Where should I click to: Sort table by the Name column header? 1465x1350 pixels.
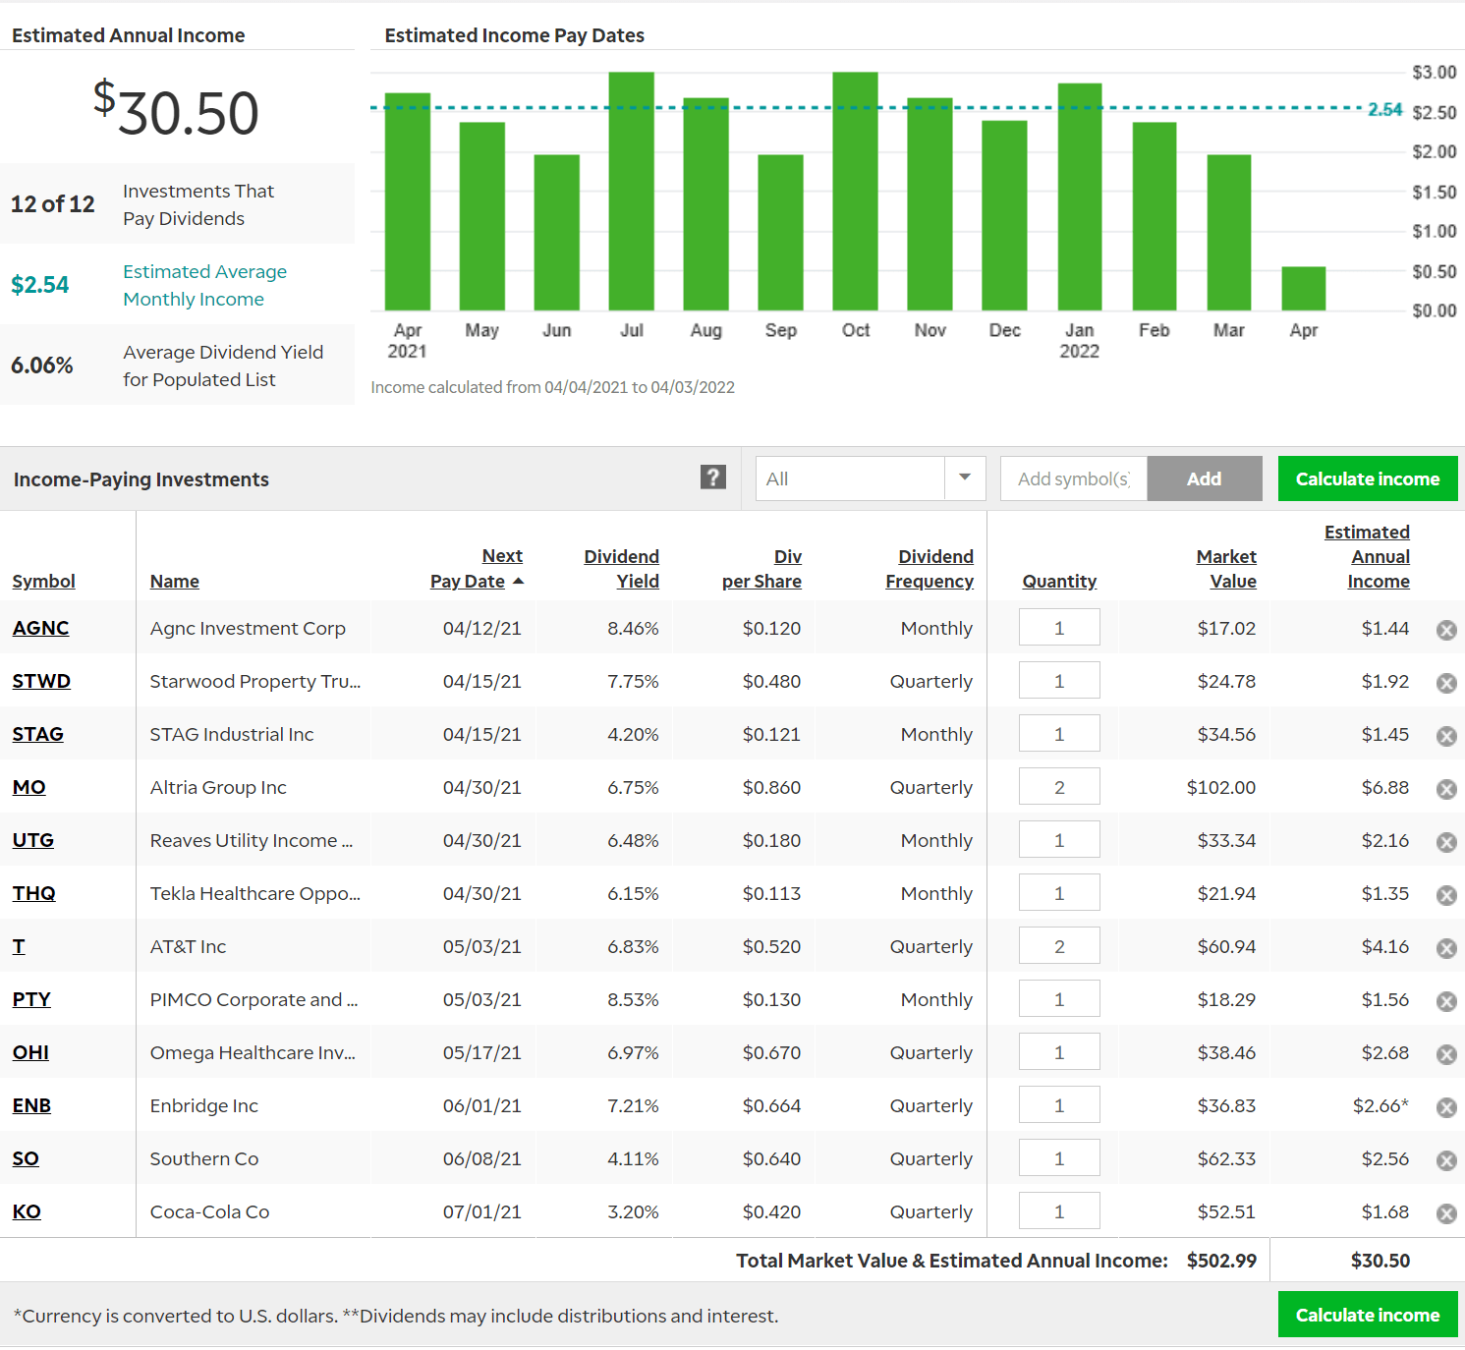pos(175,582)
